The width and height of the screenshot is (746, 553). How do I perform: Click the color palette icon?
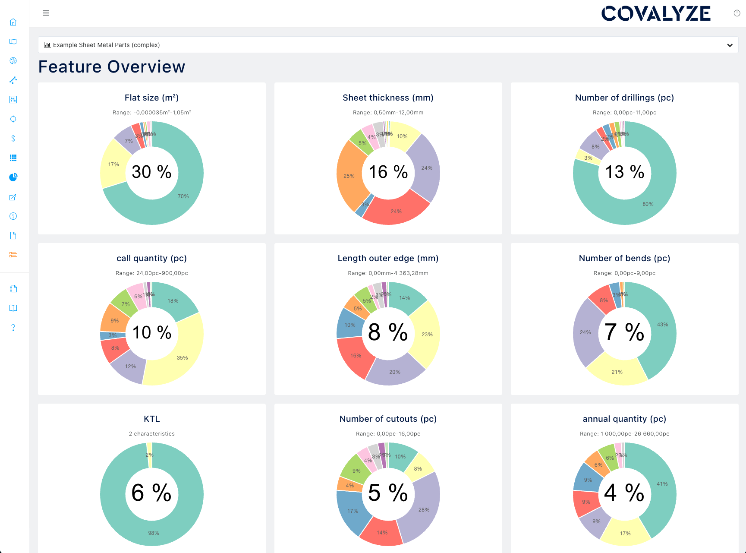pyautogui.click(x=13, y=61)
